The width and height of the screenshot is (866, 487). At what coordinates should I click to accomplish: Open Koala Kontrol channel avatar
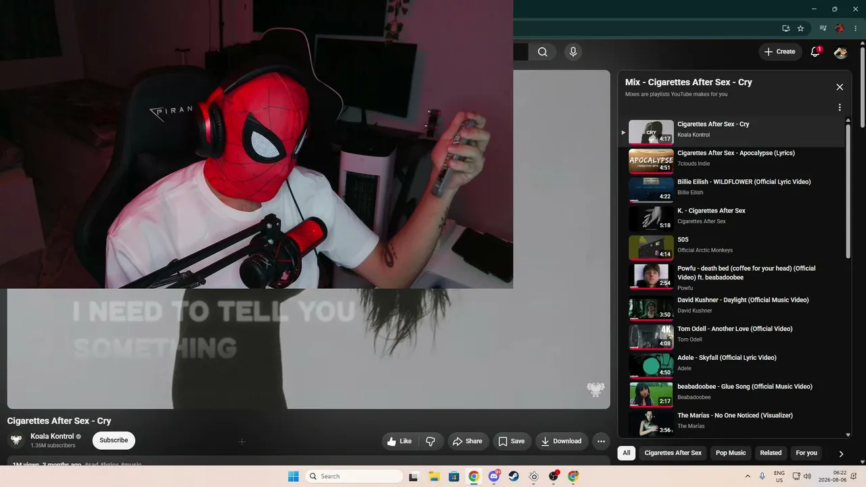coord(16,440)
